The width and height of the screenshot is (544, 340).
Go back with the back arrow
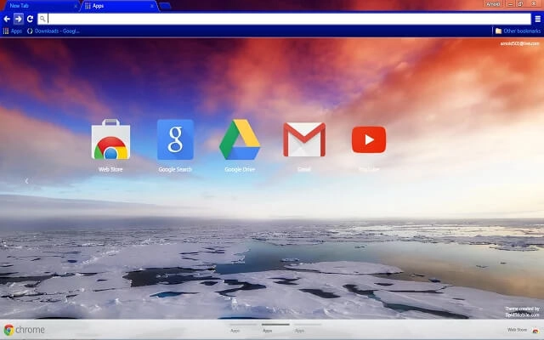coord(7,19)
